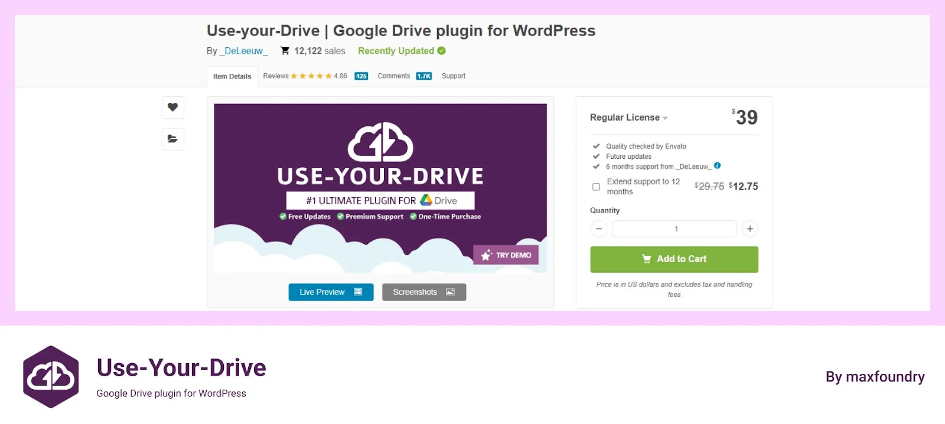The width and height of the screenshot is (945, 424).
Task: Click the Recently Updated green checkmark icon
Action: [x=441, y=51]
